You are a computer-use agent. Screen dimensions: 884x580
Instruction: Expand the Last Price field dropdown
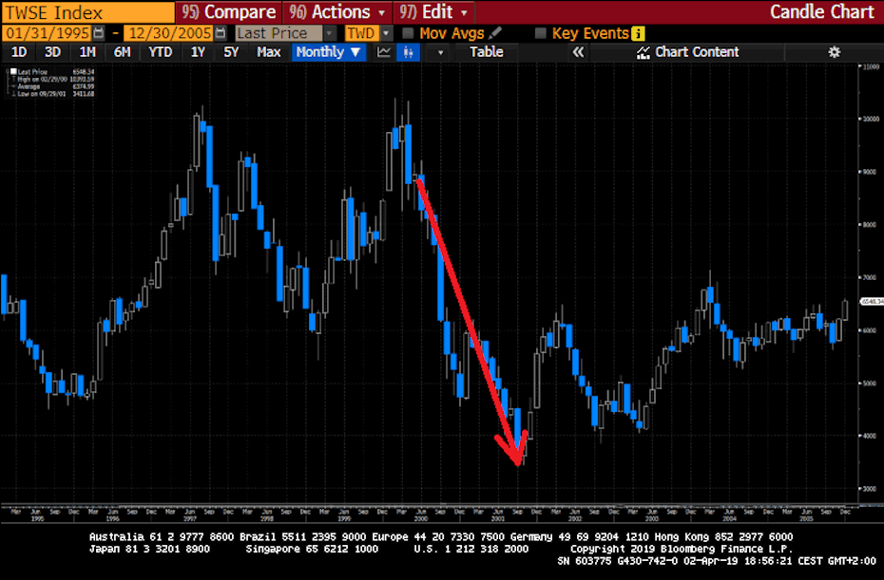pos(330,33)
